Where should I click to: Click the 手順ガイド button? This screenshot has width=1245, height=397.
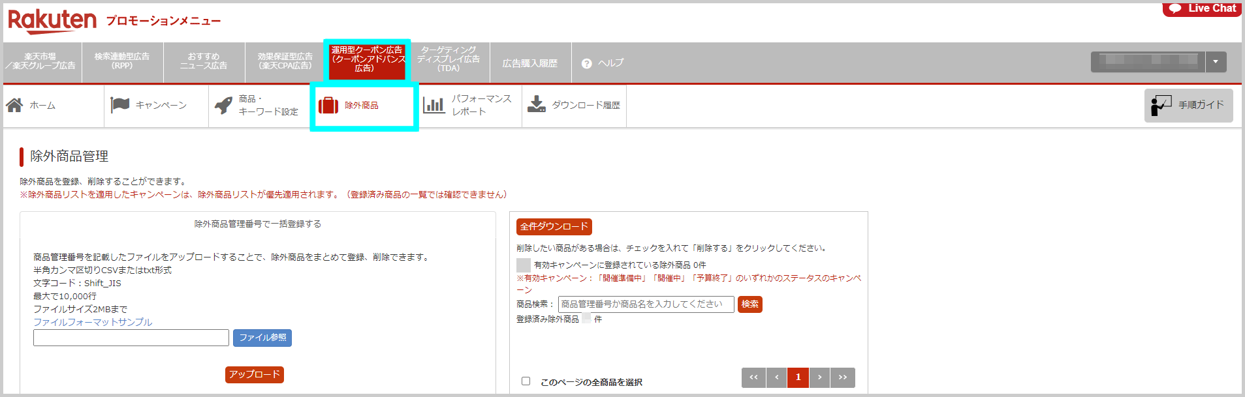[1188, 105]
